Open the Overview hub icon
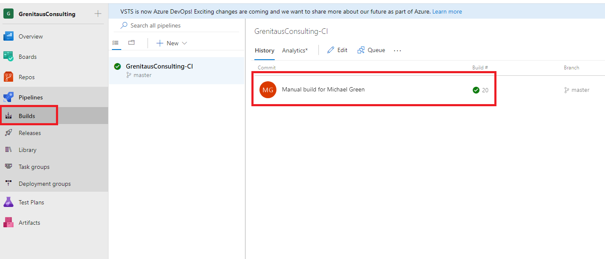 coord(8,36)
